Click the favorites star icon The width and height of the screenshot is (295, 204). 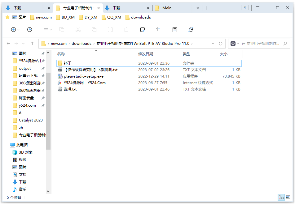pos(7,17)
